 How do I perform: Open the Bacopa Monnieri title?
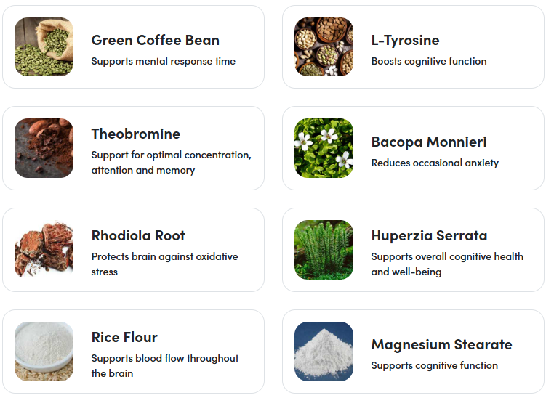429,142
